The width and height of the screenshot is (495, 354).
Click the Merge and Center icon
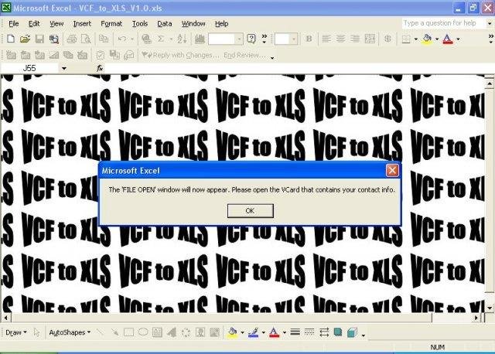click(x=370, y=39)
